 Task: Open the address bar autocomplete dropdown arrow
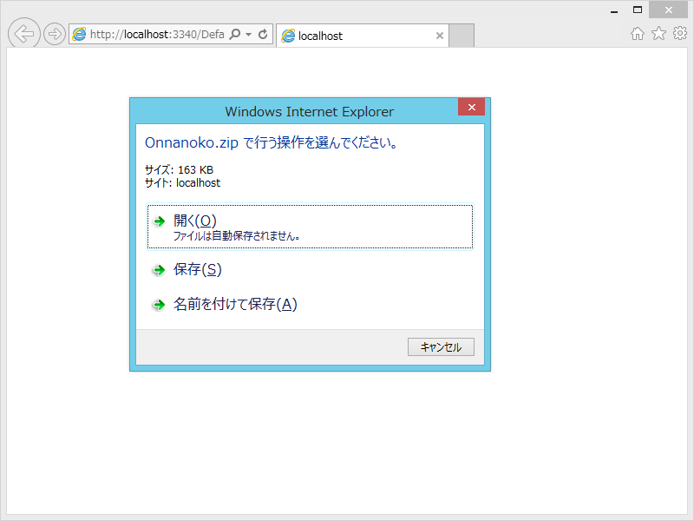pos(248,35)
